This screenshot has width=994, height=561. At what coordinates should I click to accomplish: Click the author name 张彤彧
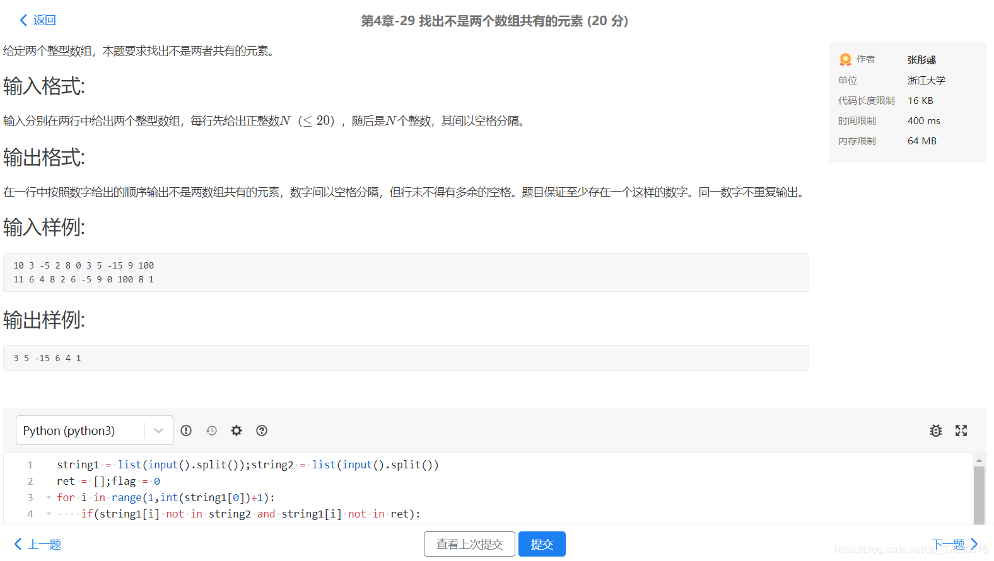point(921,60)
